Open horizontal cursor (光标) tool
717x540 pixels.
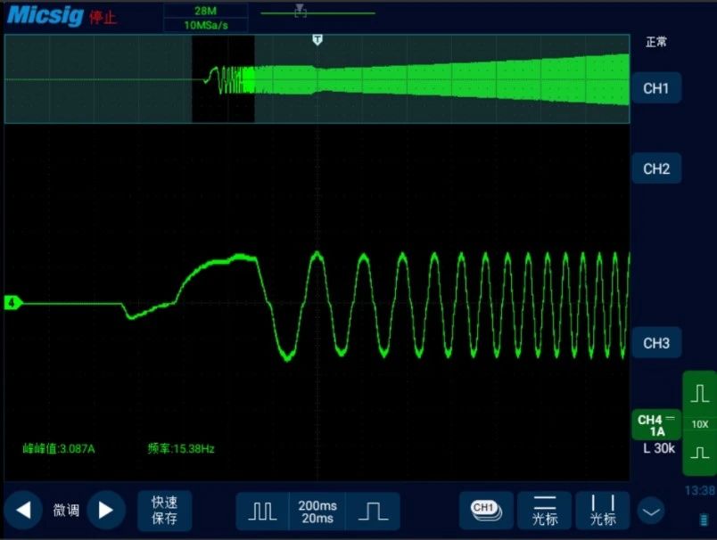pos(545,511)
